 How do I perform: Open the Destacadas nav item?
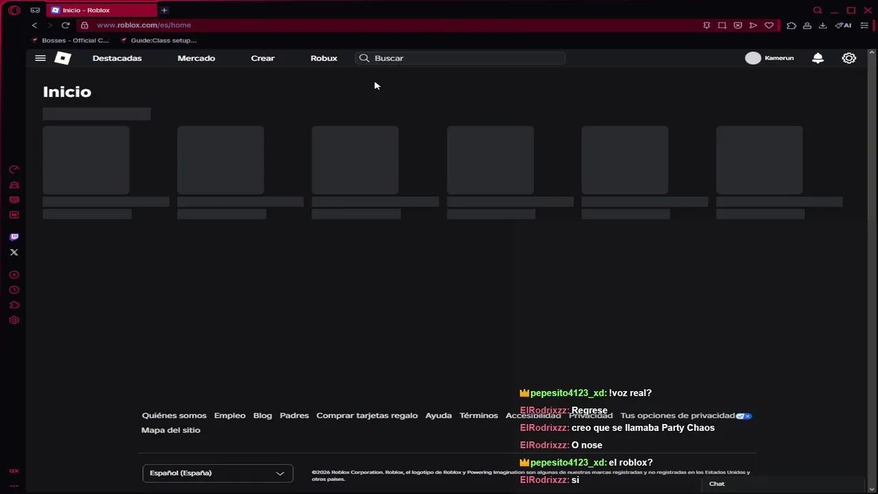tap(117, 58)
